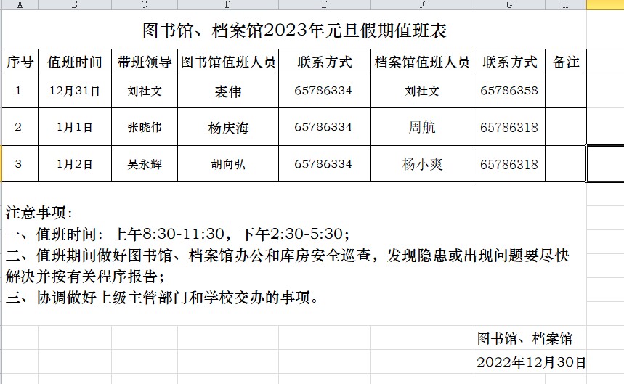Select the cell containing 杨庆海
Screen dimensions: 624x384
(x=228, y=128)
